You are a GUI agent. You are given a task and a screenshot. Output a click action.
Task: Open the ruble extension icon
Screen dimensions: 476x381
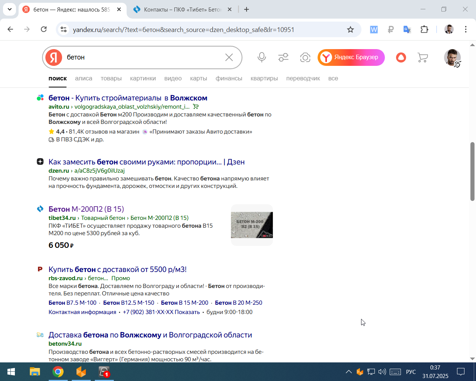tap(390, 29)
